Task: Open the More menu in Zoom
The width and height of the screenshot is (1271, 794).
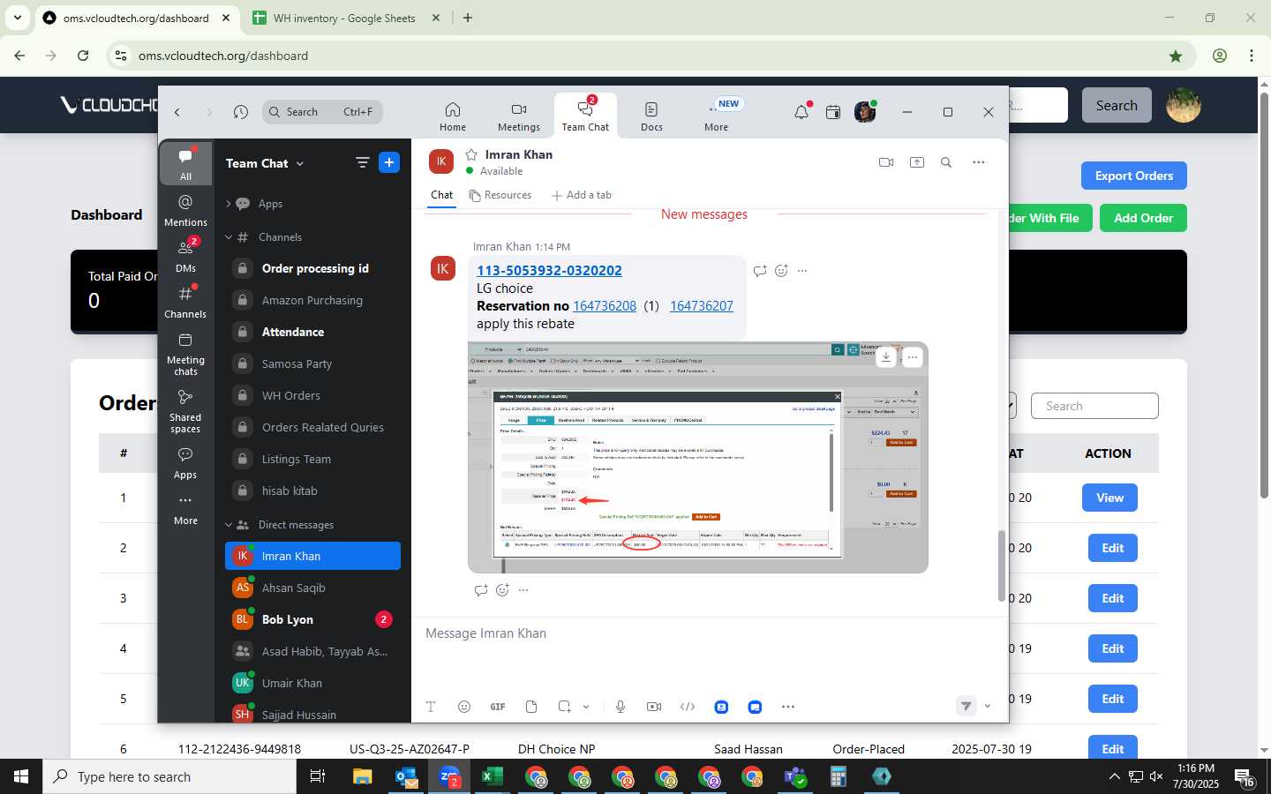Action: point(717,116)
